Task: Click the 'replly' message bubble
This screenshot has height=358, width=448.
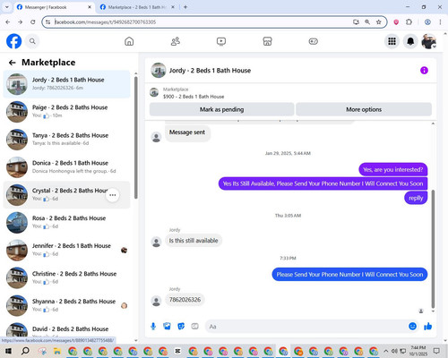Action: 416,198
